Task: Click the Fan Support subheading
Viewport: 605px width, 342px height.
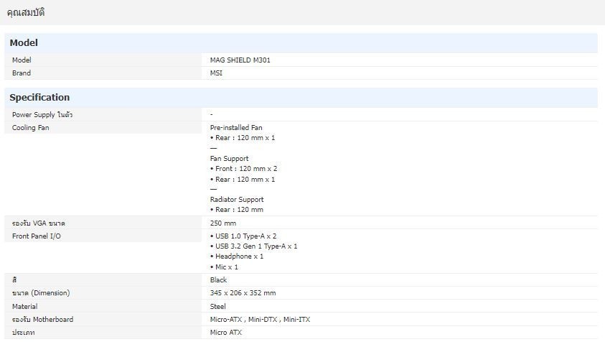Action: click(229, 159)
